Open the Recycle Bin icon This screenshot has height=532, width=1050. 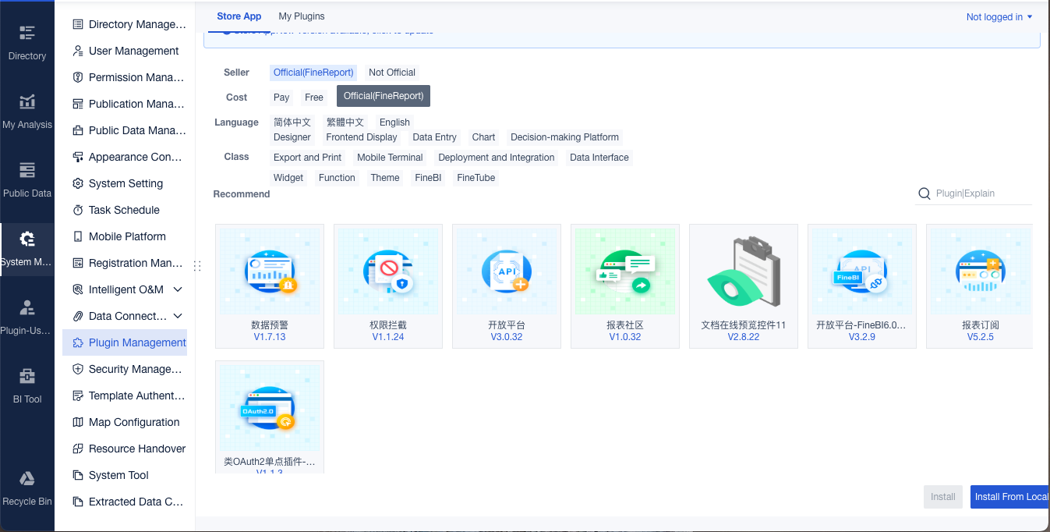pos(27,478)
